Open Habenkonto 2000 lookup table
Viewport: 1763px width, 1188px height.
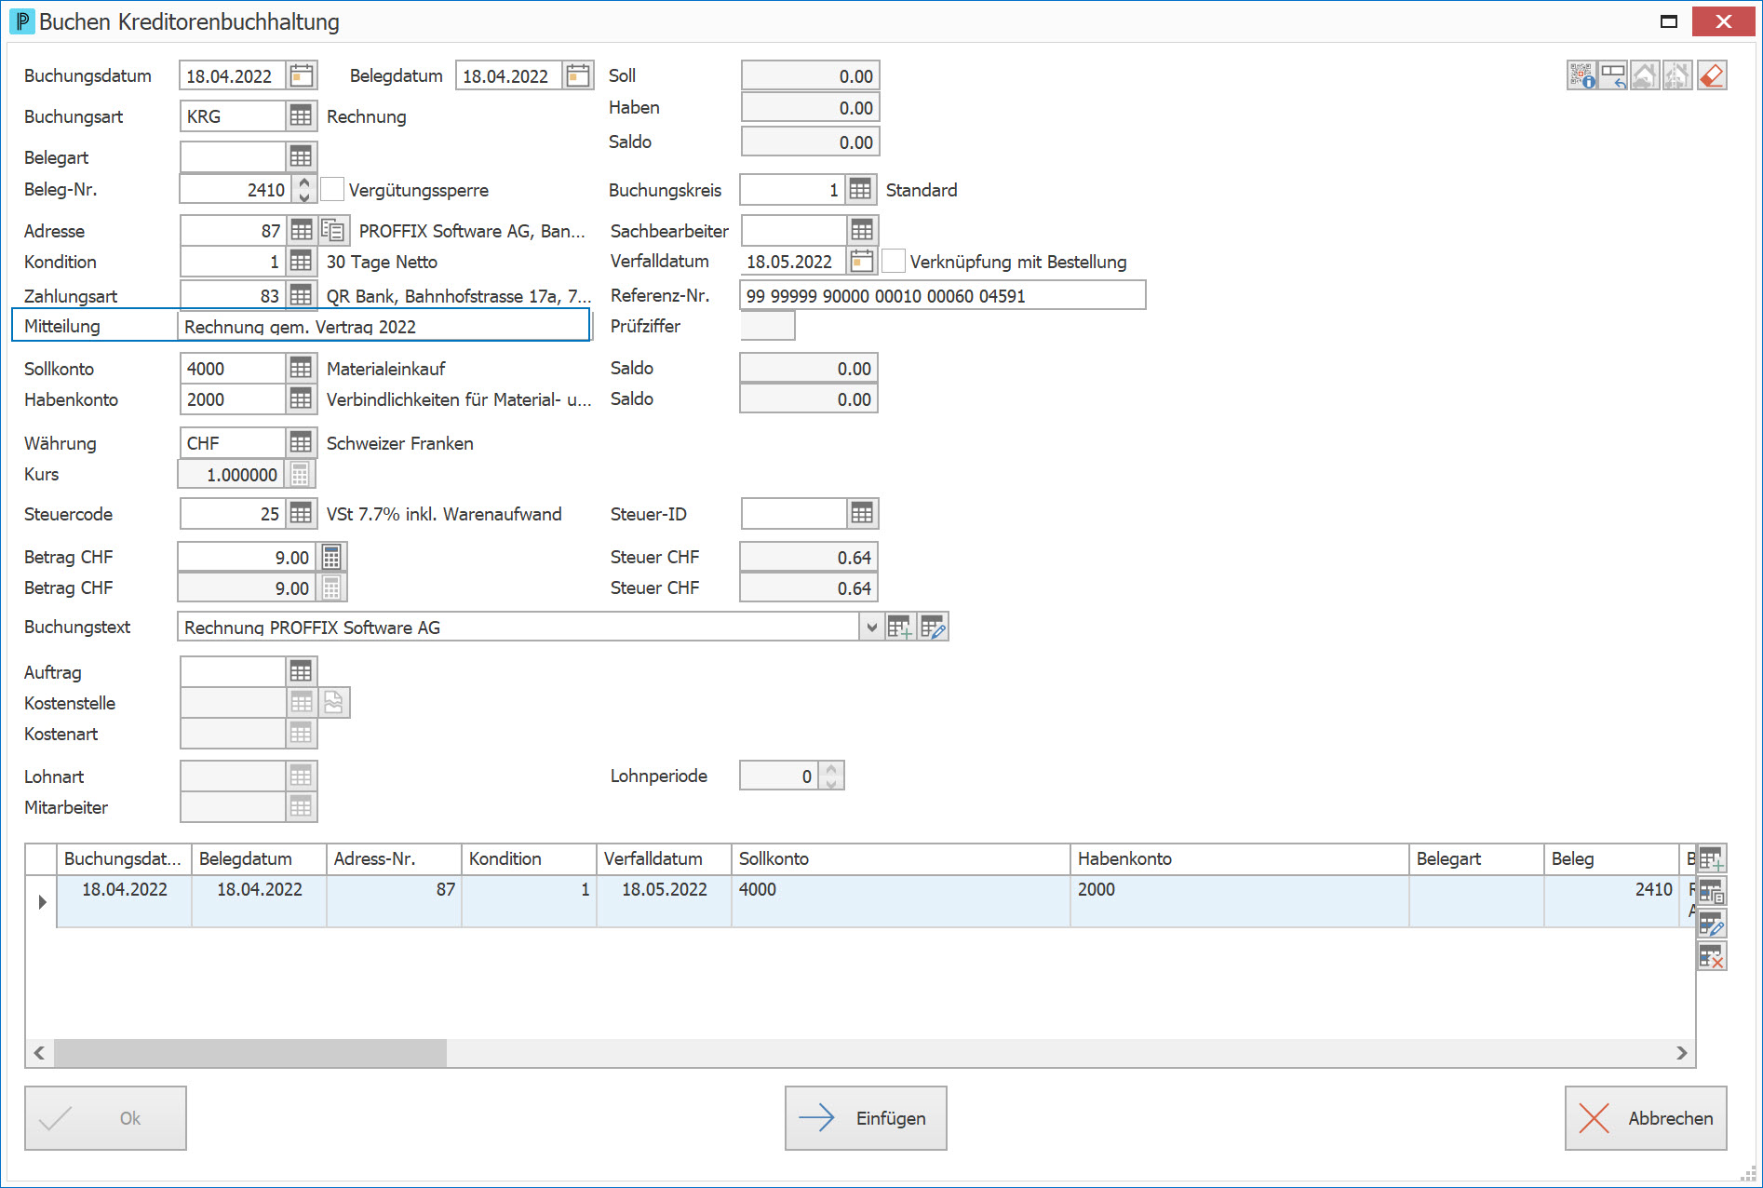tap(301, 398)
